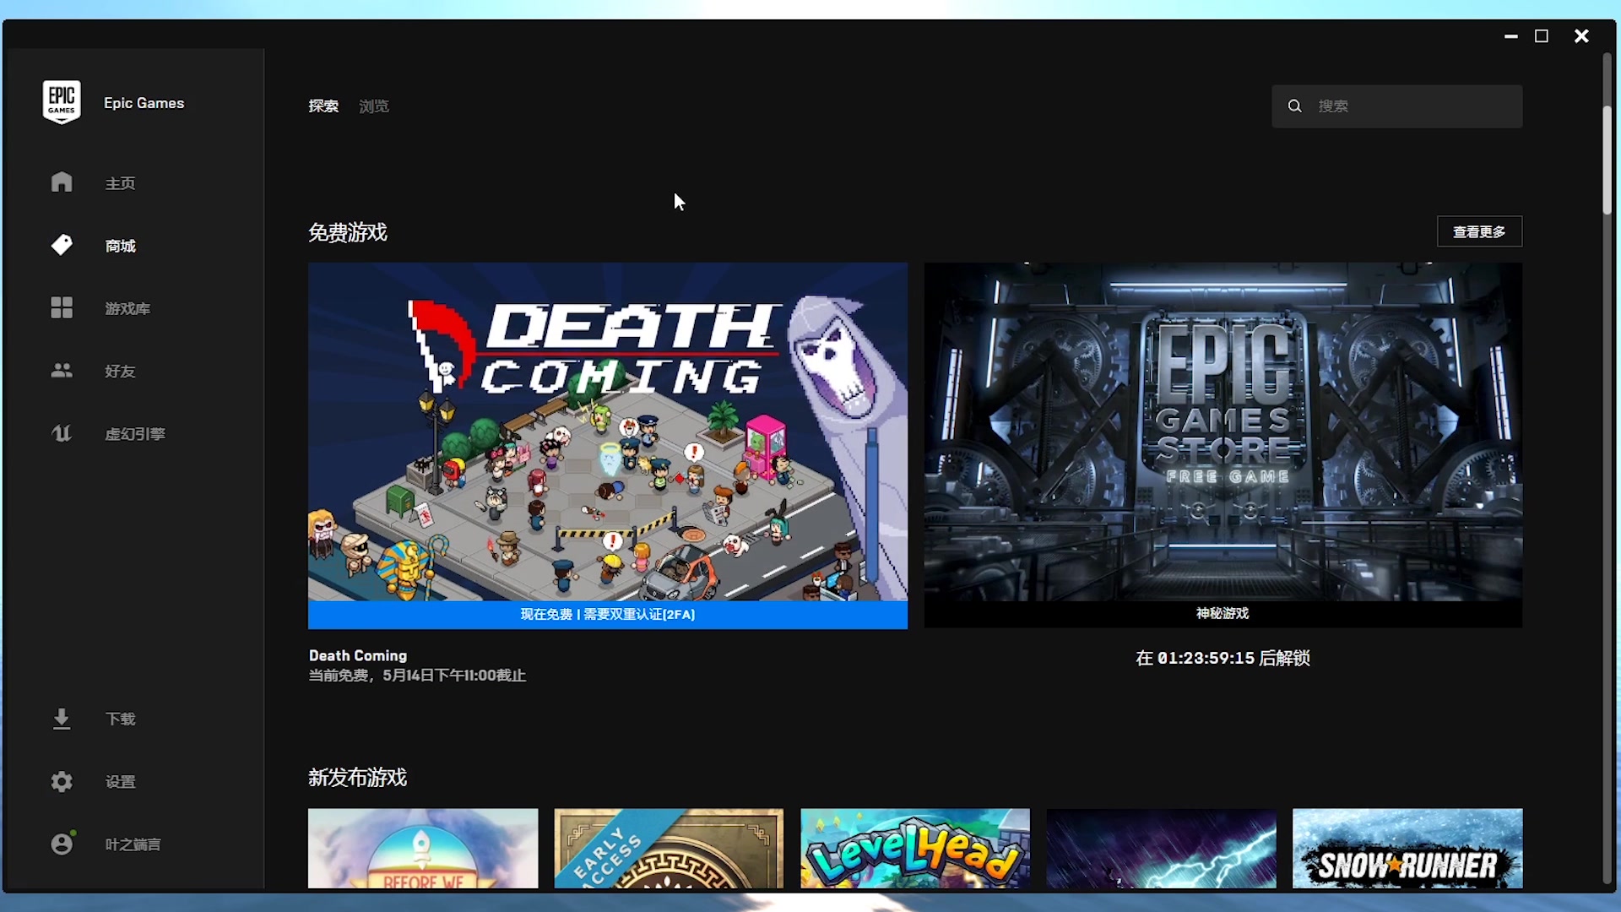Click the Epic Games title text

[144, 103]
